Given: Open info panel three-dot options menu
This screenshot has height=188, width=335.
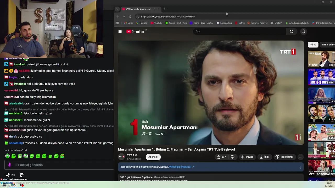Looking at the screenshot, I should click(300, 167).
